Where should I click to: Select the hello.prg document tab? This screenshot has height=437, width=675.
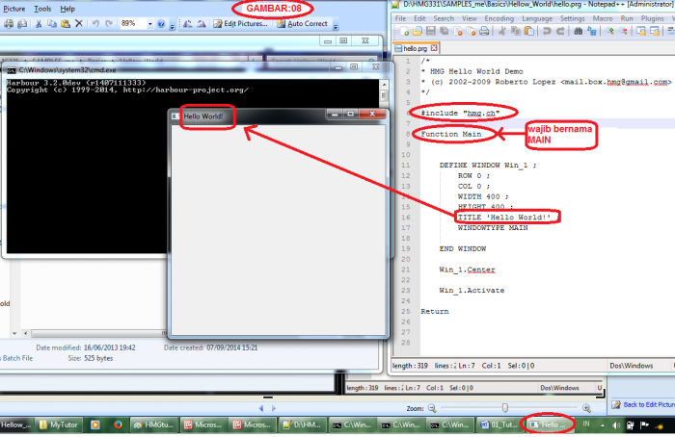click(414, 48)
